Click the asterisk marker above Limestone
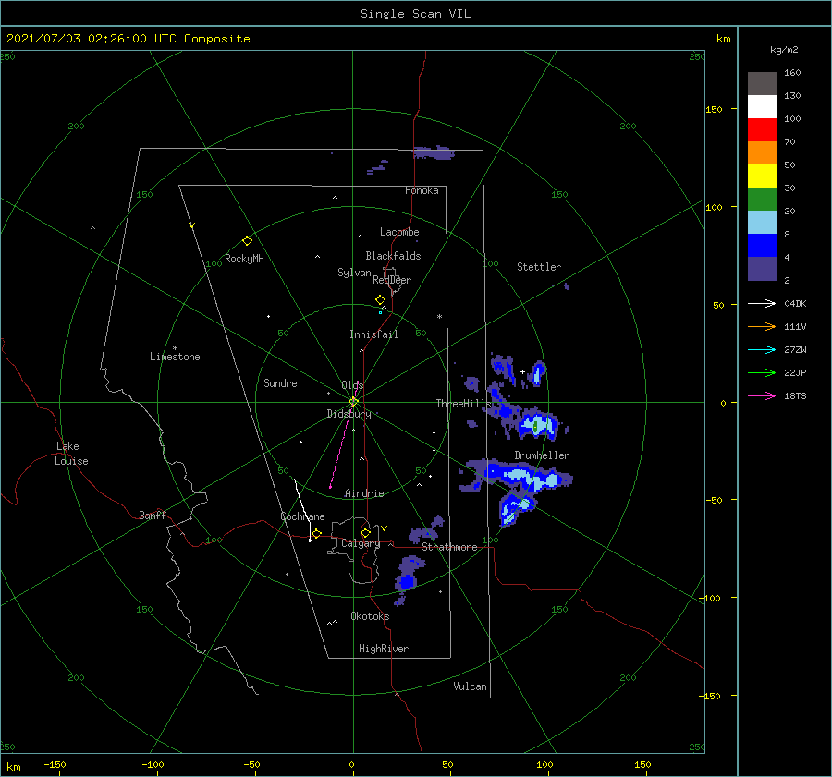832x777 pixels. (175, 348)
